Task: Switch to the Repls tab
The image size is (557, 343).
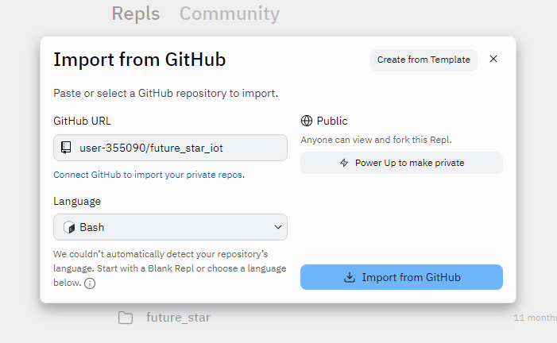Action: [x=136, y=13]
